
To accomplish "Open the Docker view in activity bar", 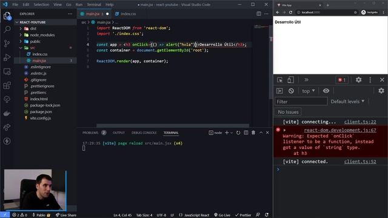I will pos(7,113).
